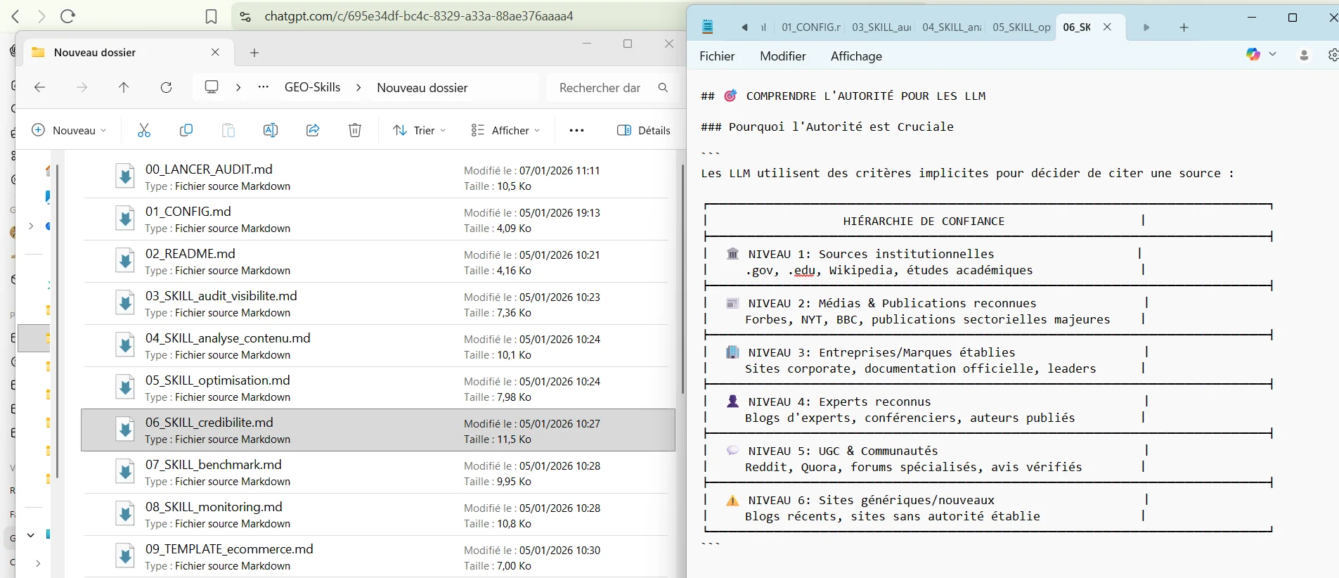The width and height of the screenshot is (1339, 578).
Task: Click the HIÉRARCHIE DE CONFIANCE heading text
Action: pos(924,221)
